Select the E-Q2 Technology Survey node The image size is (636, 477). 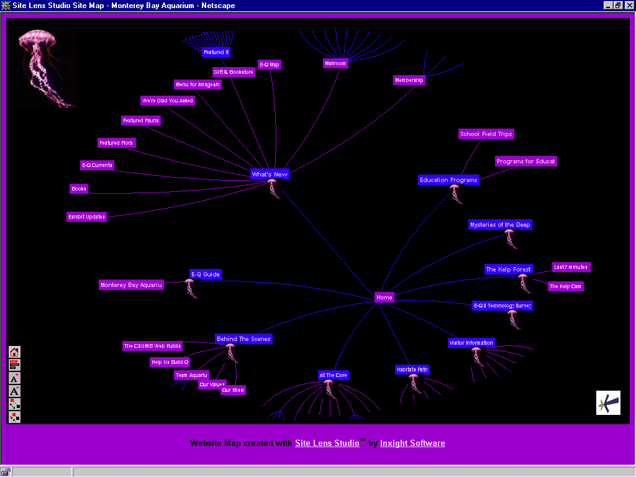point(502,306)
